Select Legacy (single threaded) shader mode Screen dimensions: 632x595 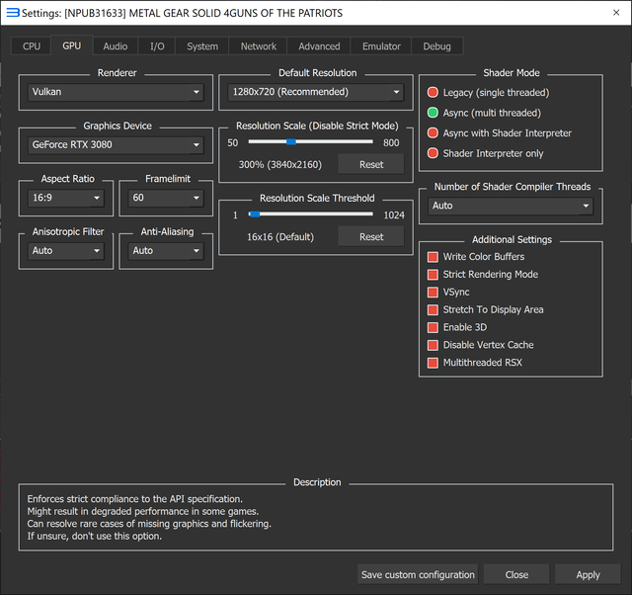pyautogui.click(x=488, y=92)
